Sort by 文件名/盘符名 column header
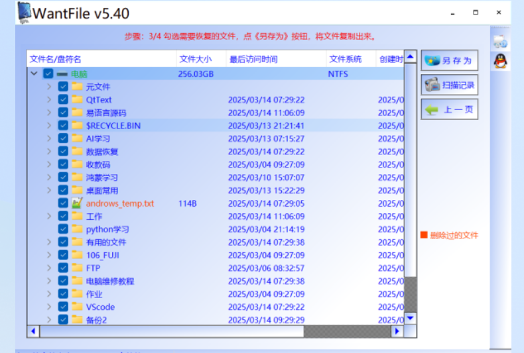524x353 pixels. point(101,59)
